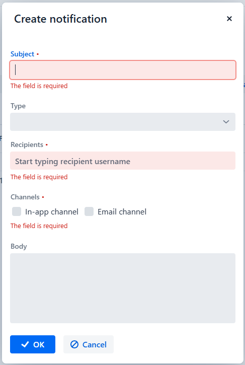The height and width of the screenshot is (365, 245).
Task: Enable the In-app channel checkbox
Action: click(x=17, y=211)
